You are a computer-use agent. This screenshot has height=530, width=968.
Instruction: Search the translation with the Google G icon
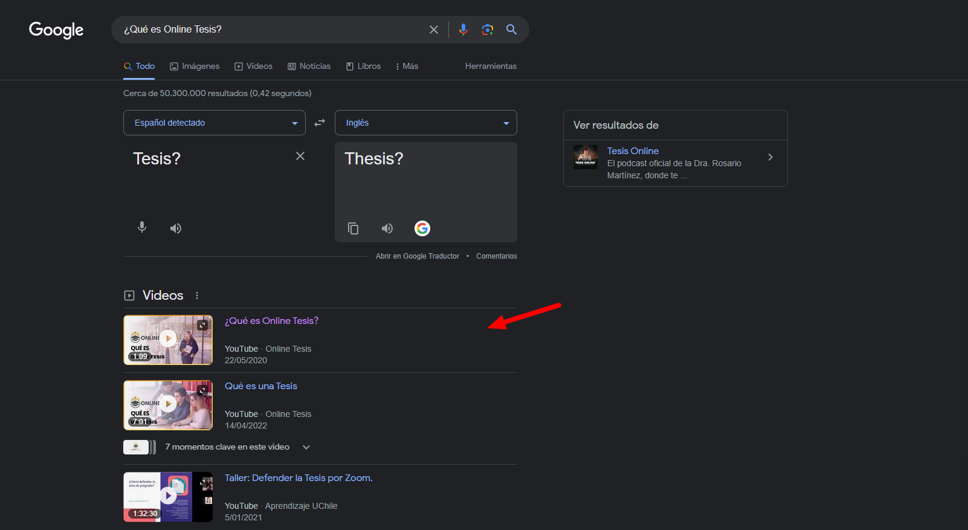[x=422, y=228]
